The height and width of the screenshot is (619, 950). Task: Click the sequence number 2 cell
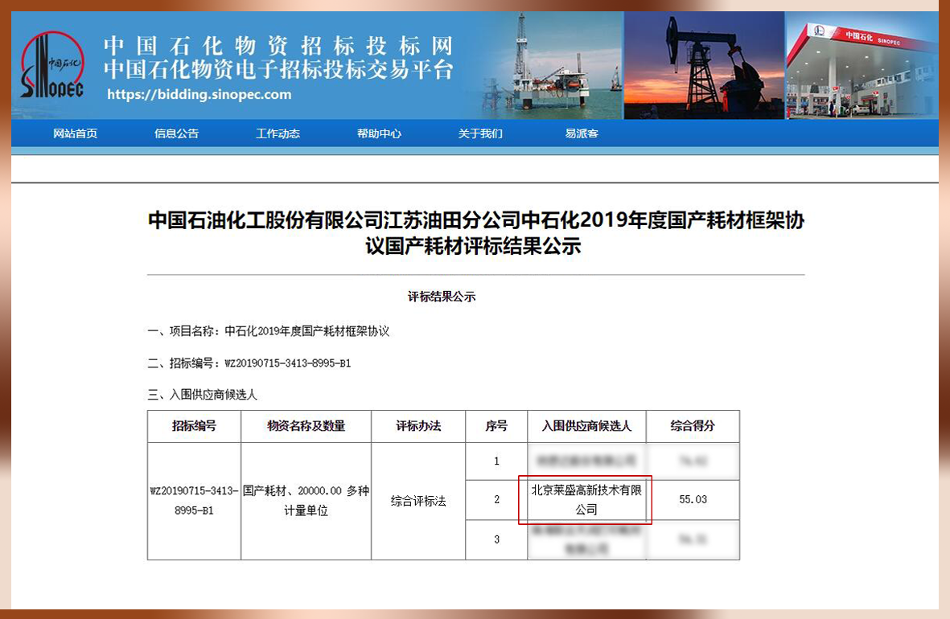point(496,500)
